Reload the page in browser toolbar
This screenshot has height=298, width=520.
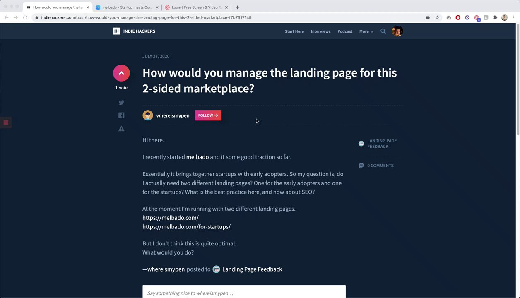25,17
